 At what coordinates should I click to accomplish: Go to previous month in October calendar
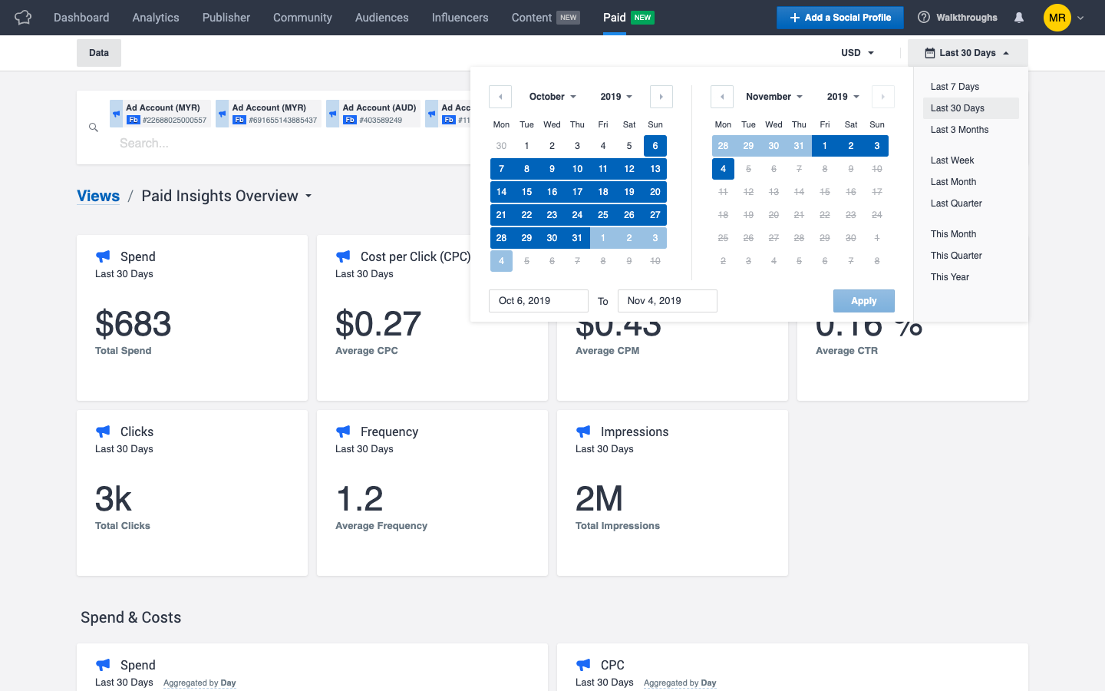500,97
